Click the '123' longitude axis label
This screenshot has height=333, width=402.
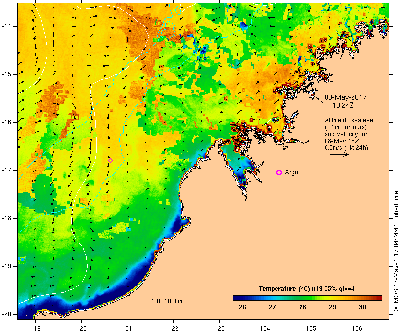[219, 328]
